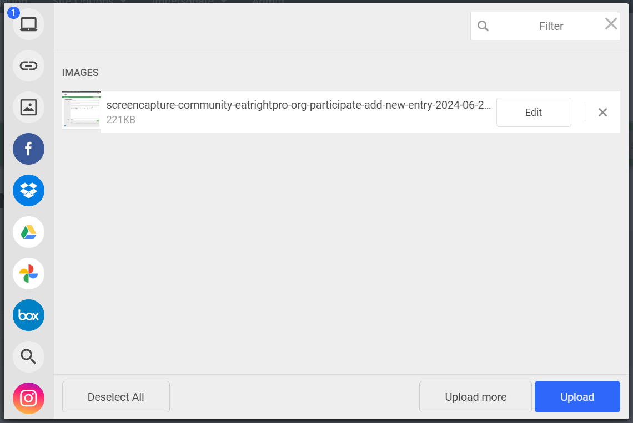
Task: Select Dropbox in the sidebar
Action: pyautogui.click(x=28, y=191)
